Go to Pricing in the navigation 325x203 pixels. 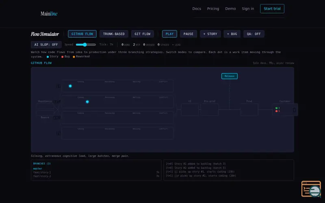tap(213, 9)
